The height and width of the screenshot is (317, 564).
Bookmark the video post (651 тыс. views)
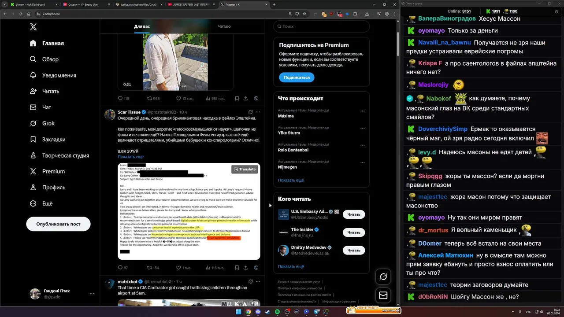(x=237, y=99)
